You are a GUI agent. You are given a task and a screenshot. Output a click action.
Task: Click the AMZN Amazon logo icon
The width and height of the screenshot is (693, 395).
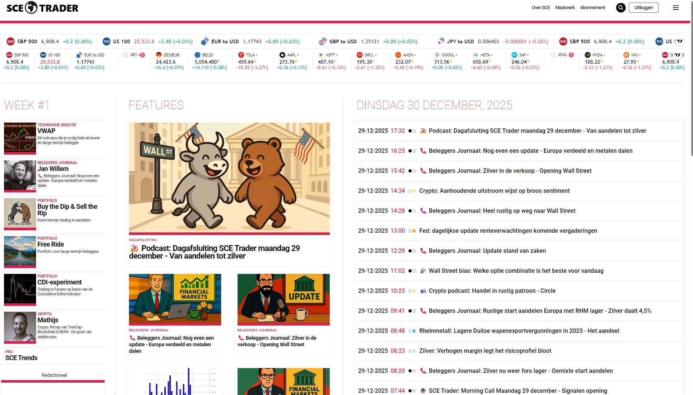(x=398, y=55)
